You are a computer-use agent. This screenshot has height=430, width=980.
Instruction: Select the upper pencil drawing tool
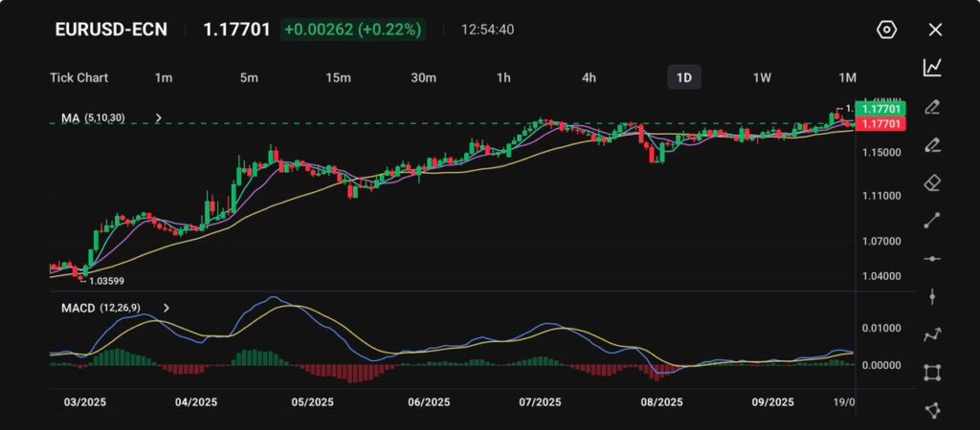tap(932, 106)
